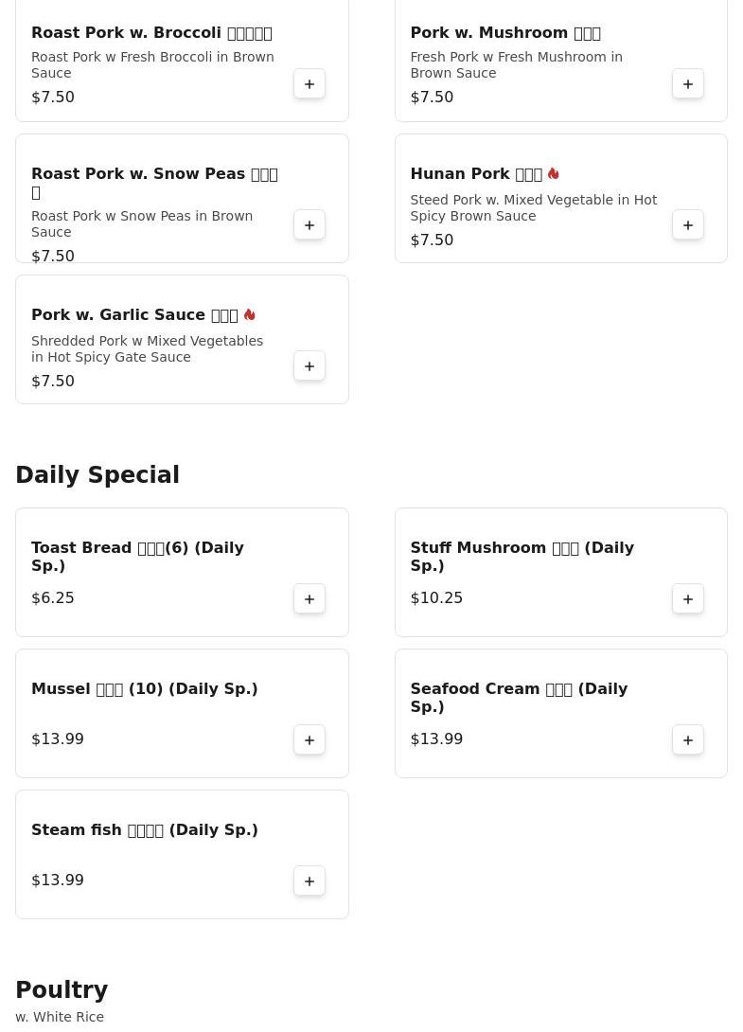Select Steam fish (Daily Sp.) item name
Image resolution: width=743 pixels, height=1032 pixels.
(x=144, y=830)
